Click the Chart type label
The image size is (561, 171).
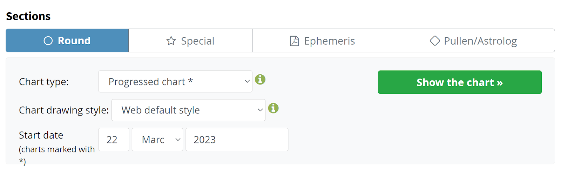click(44, 82)
